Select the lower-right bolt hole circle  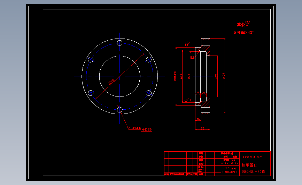(x=149, y=93)
